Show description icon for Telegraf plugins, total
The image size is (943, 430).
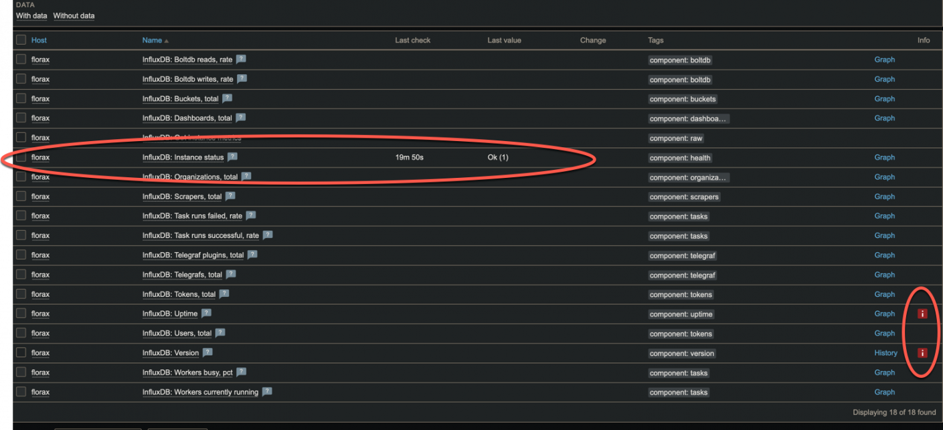252,255
